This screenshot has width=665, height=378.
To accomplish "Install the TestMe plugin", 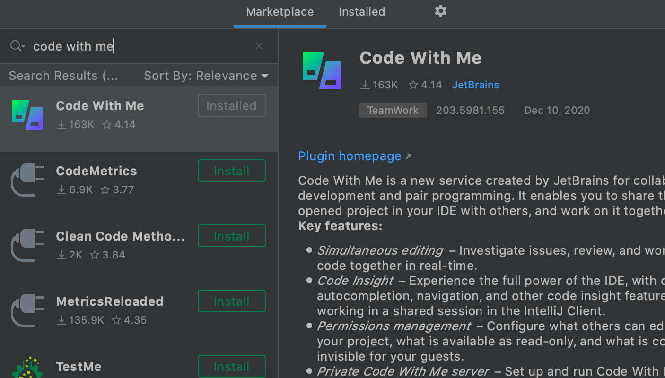I will 231,367.
